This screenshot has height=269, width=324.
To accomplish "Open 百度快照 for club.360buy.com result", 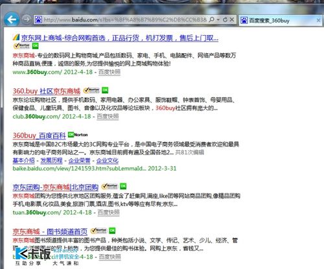I will pos(108,117).
